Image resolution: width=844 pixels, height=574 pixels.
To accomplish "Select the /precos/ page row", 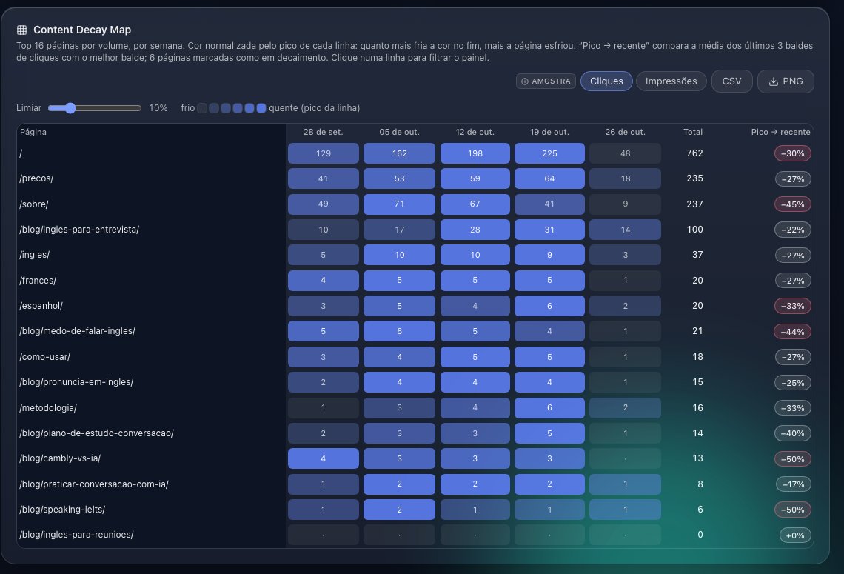I will click(415, 178).
